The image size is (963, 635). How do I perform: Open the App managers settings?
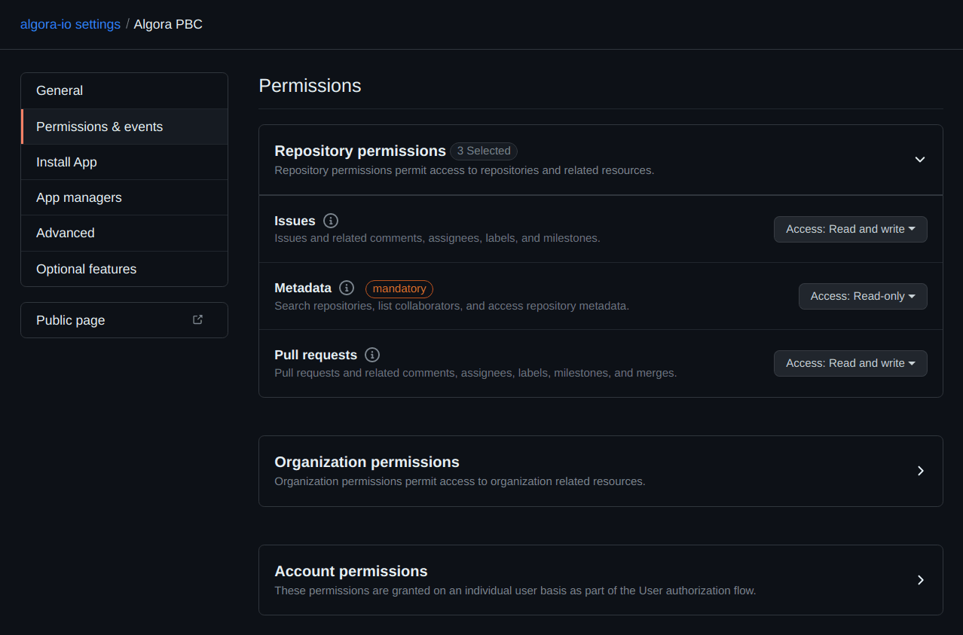[x=78, y=197]
